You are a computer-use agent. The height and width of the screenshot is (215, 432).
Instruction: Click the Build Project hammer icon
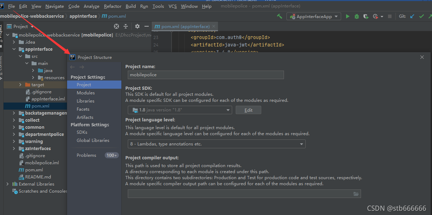tap(280, 16)
